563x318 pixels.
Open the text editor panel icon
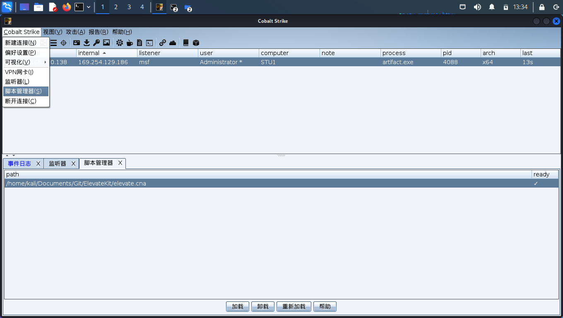53,7
